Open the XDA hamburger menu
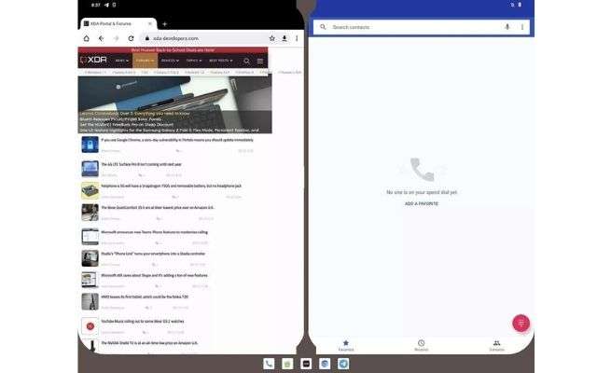The height and width of the screenshot is (373, 597). click(x=260, y=61)
